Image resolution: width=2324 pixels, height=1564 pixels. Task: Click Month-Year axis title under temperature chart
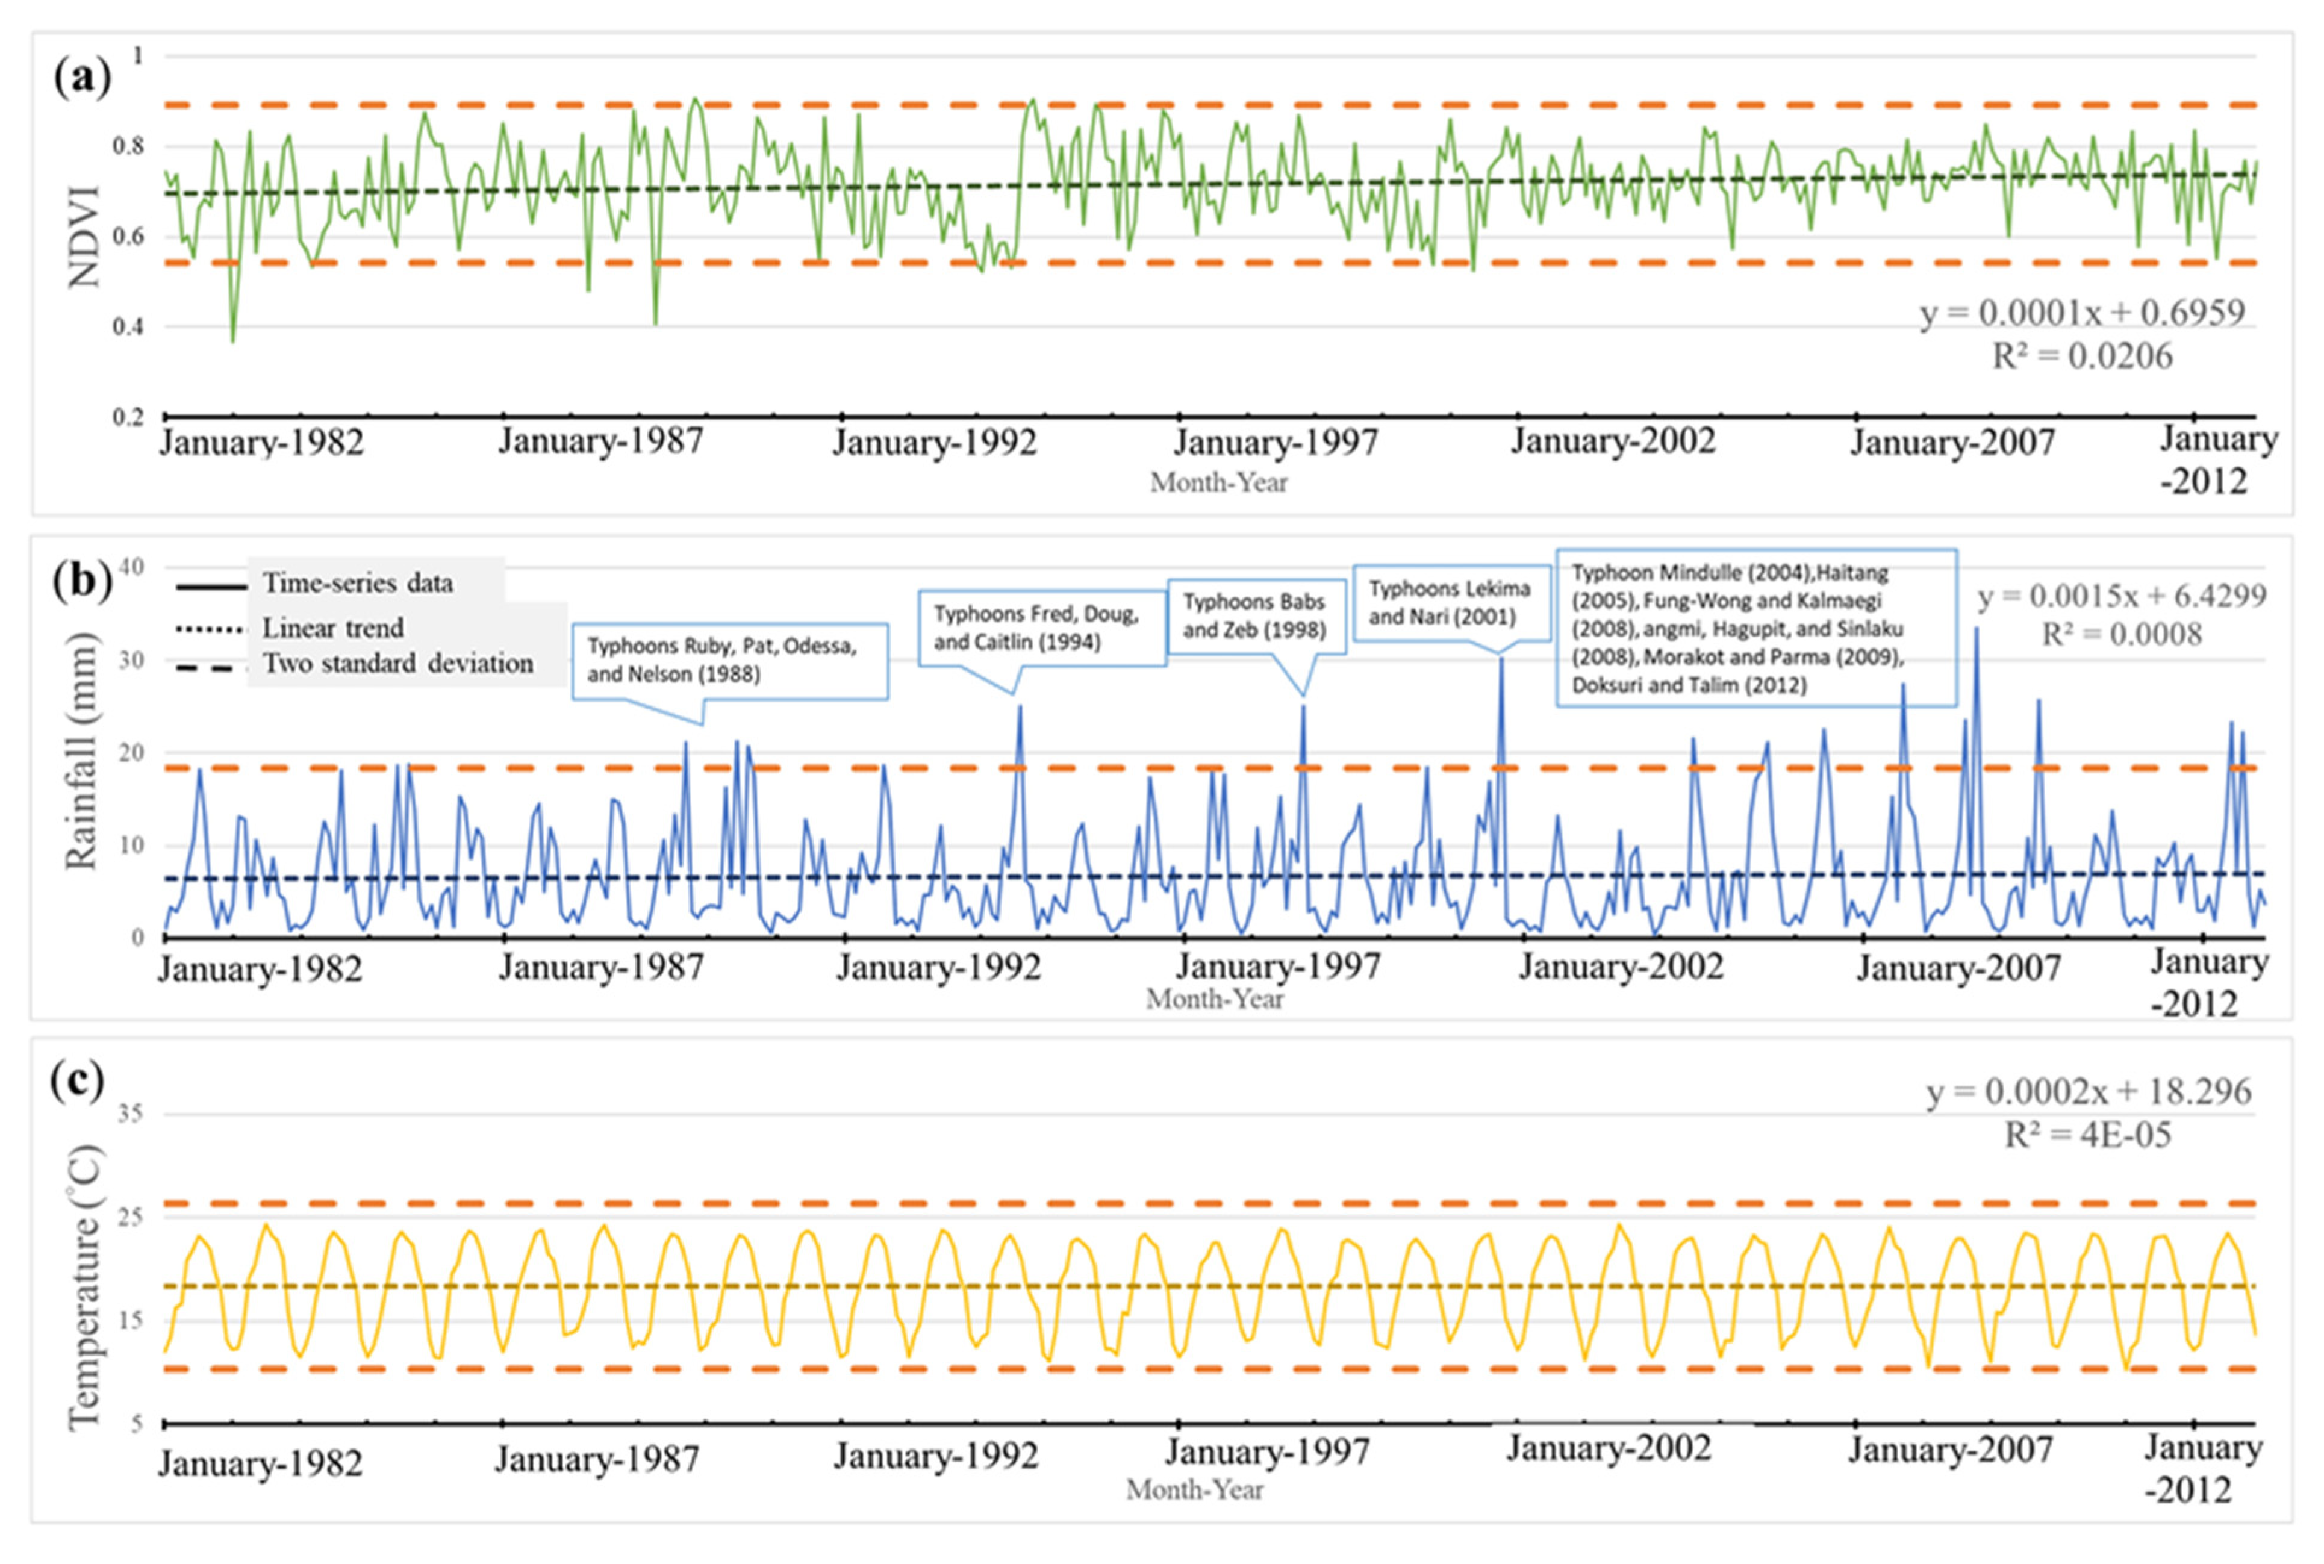pos(1194,1490)
